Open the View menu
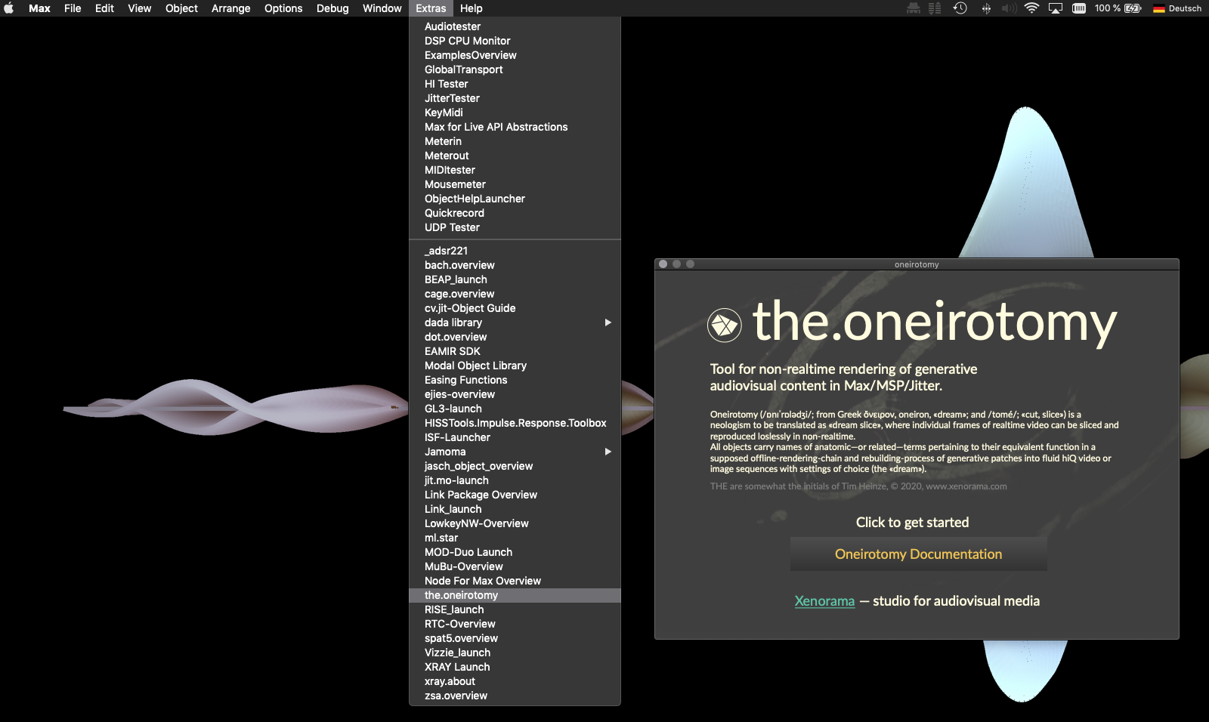 point(139,8)
